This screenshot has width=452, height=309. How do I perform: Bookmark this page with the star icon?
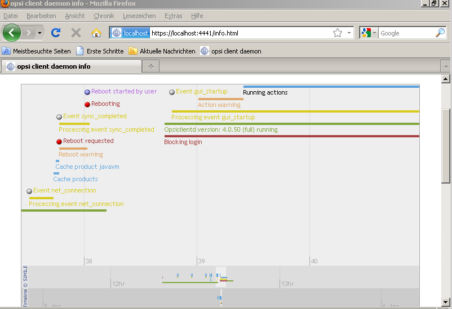coord(338,33)
